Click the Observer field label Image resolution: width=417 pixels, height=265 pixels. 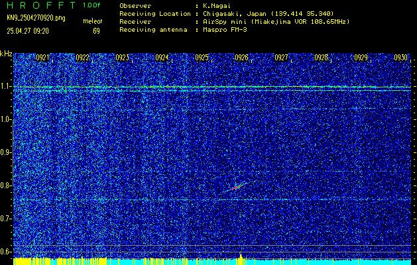pos(135,5)
